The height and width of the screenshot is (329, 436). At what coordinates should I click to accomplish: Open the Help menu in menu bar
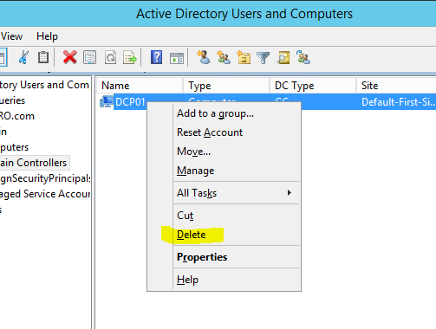pyautogui.click(x=47, y=36)
